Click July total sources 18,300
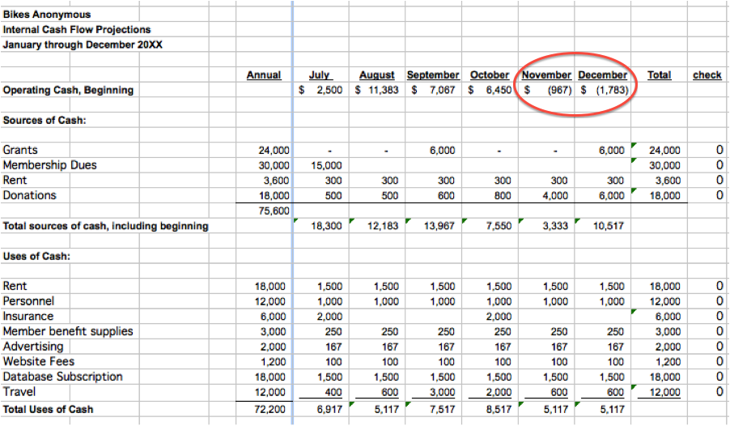The image size is (730, 426). point(326,226)
